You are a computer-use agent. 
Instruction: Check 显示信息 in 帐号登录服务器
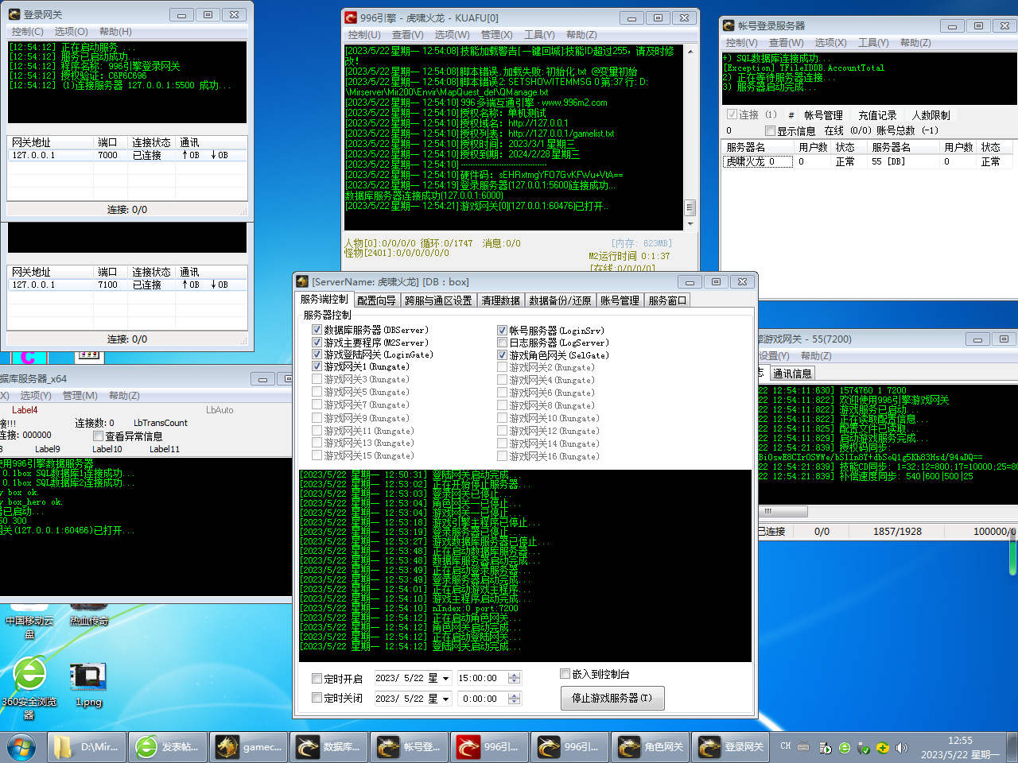[x=770, y=130]
